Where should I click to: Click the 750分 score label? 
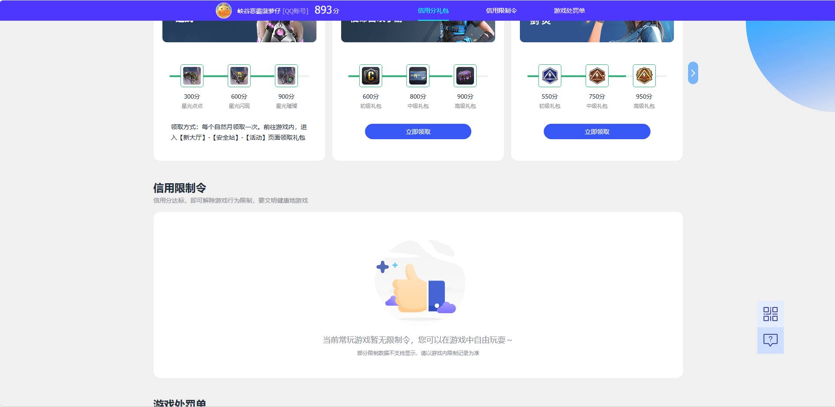coord(597,96)
